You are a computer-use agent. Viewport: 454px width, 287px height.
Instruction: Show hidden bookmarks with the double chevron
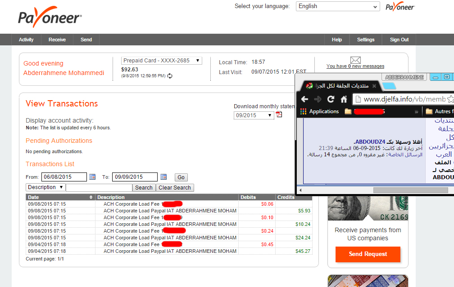(x=416, y=112)
